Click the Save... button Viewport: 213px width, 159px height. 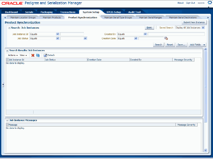point(181,45)
